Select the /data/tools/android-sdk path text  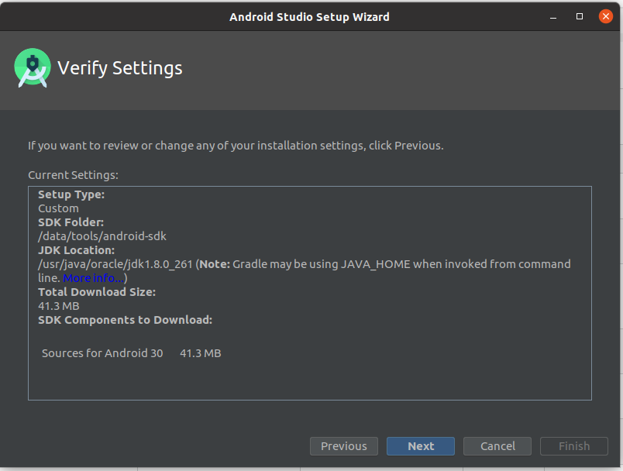click(102, 236)
